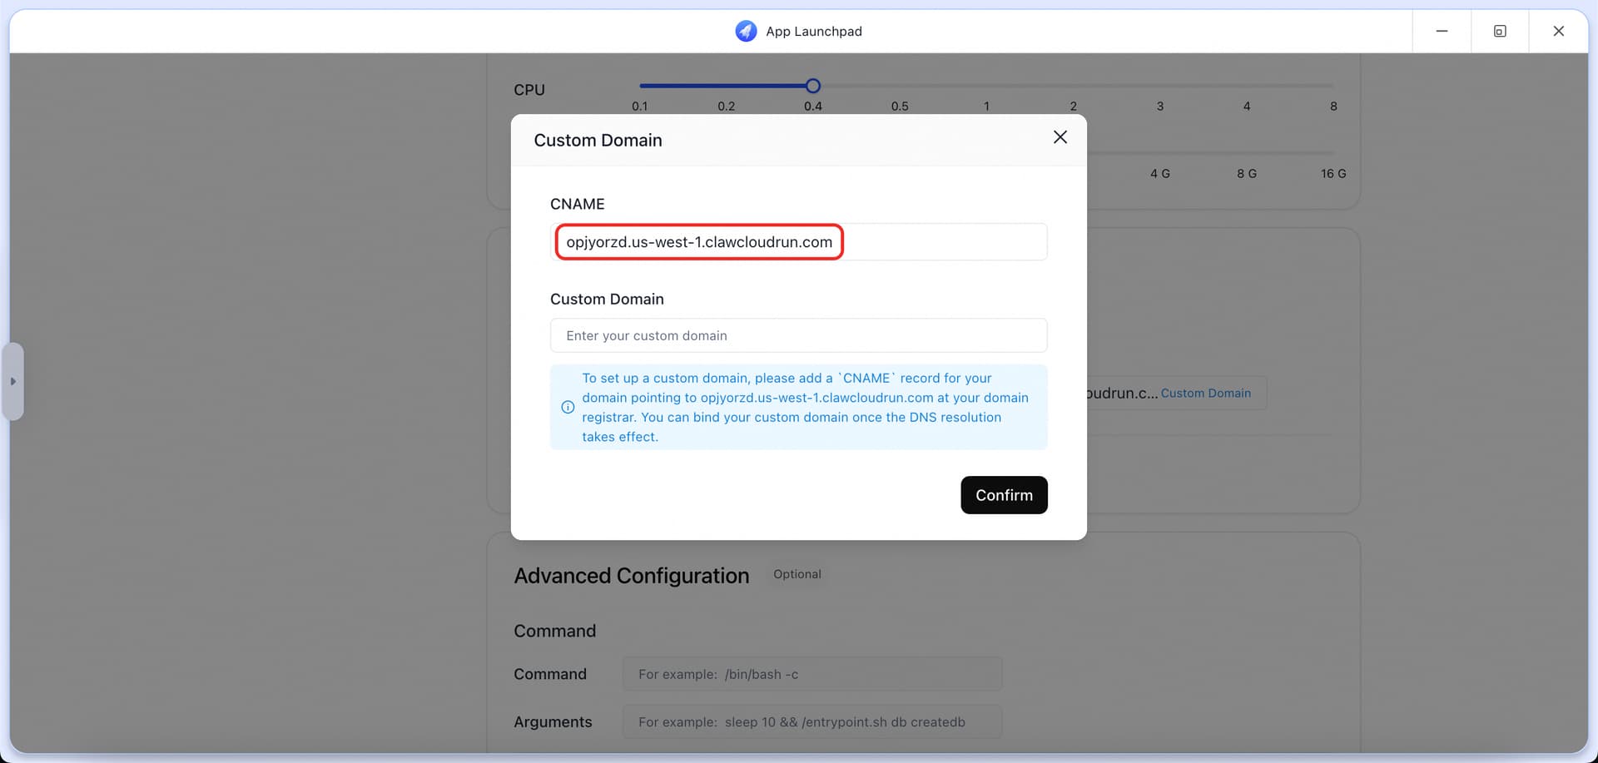The width and height of the screenshot is (1598, 763).
Task: Click the 8 G memory label
Action: (x=1247, y=174)
